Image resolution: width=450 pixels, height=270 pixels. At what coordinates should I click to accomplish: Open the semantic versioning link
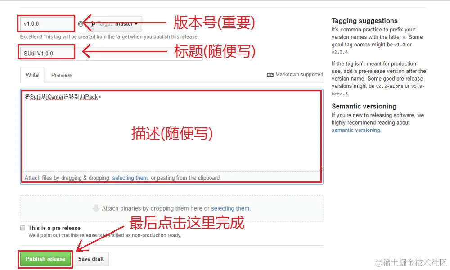click(x=356, y=130)
